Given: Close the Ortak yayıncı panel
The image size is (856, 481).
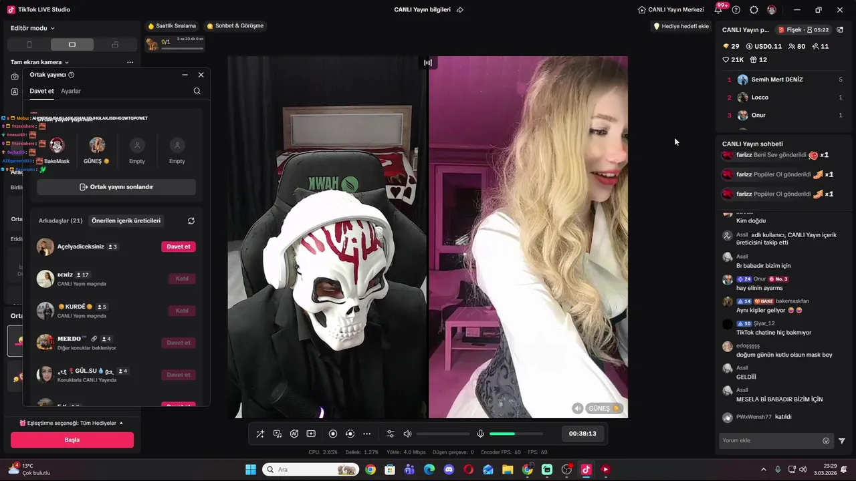Looking at the screenshot, I should pyautogui.click(x=201, y=75).
